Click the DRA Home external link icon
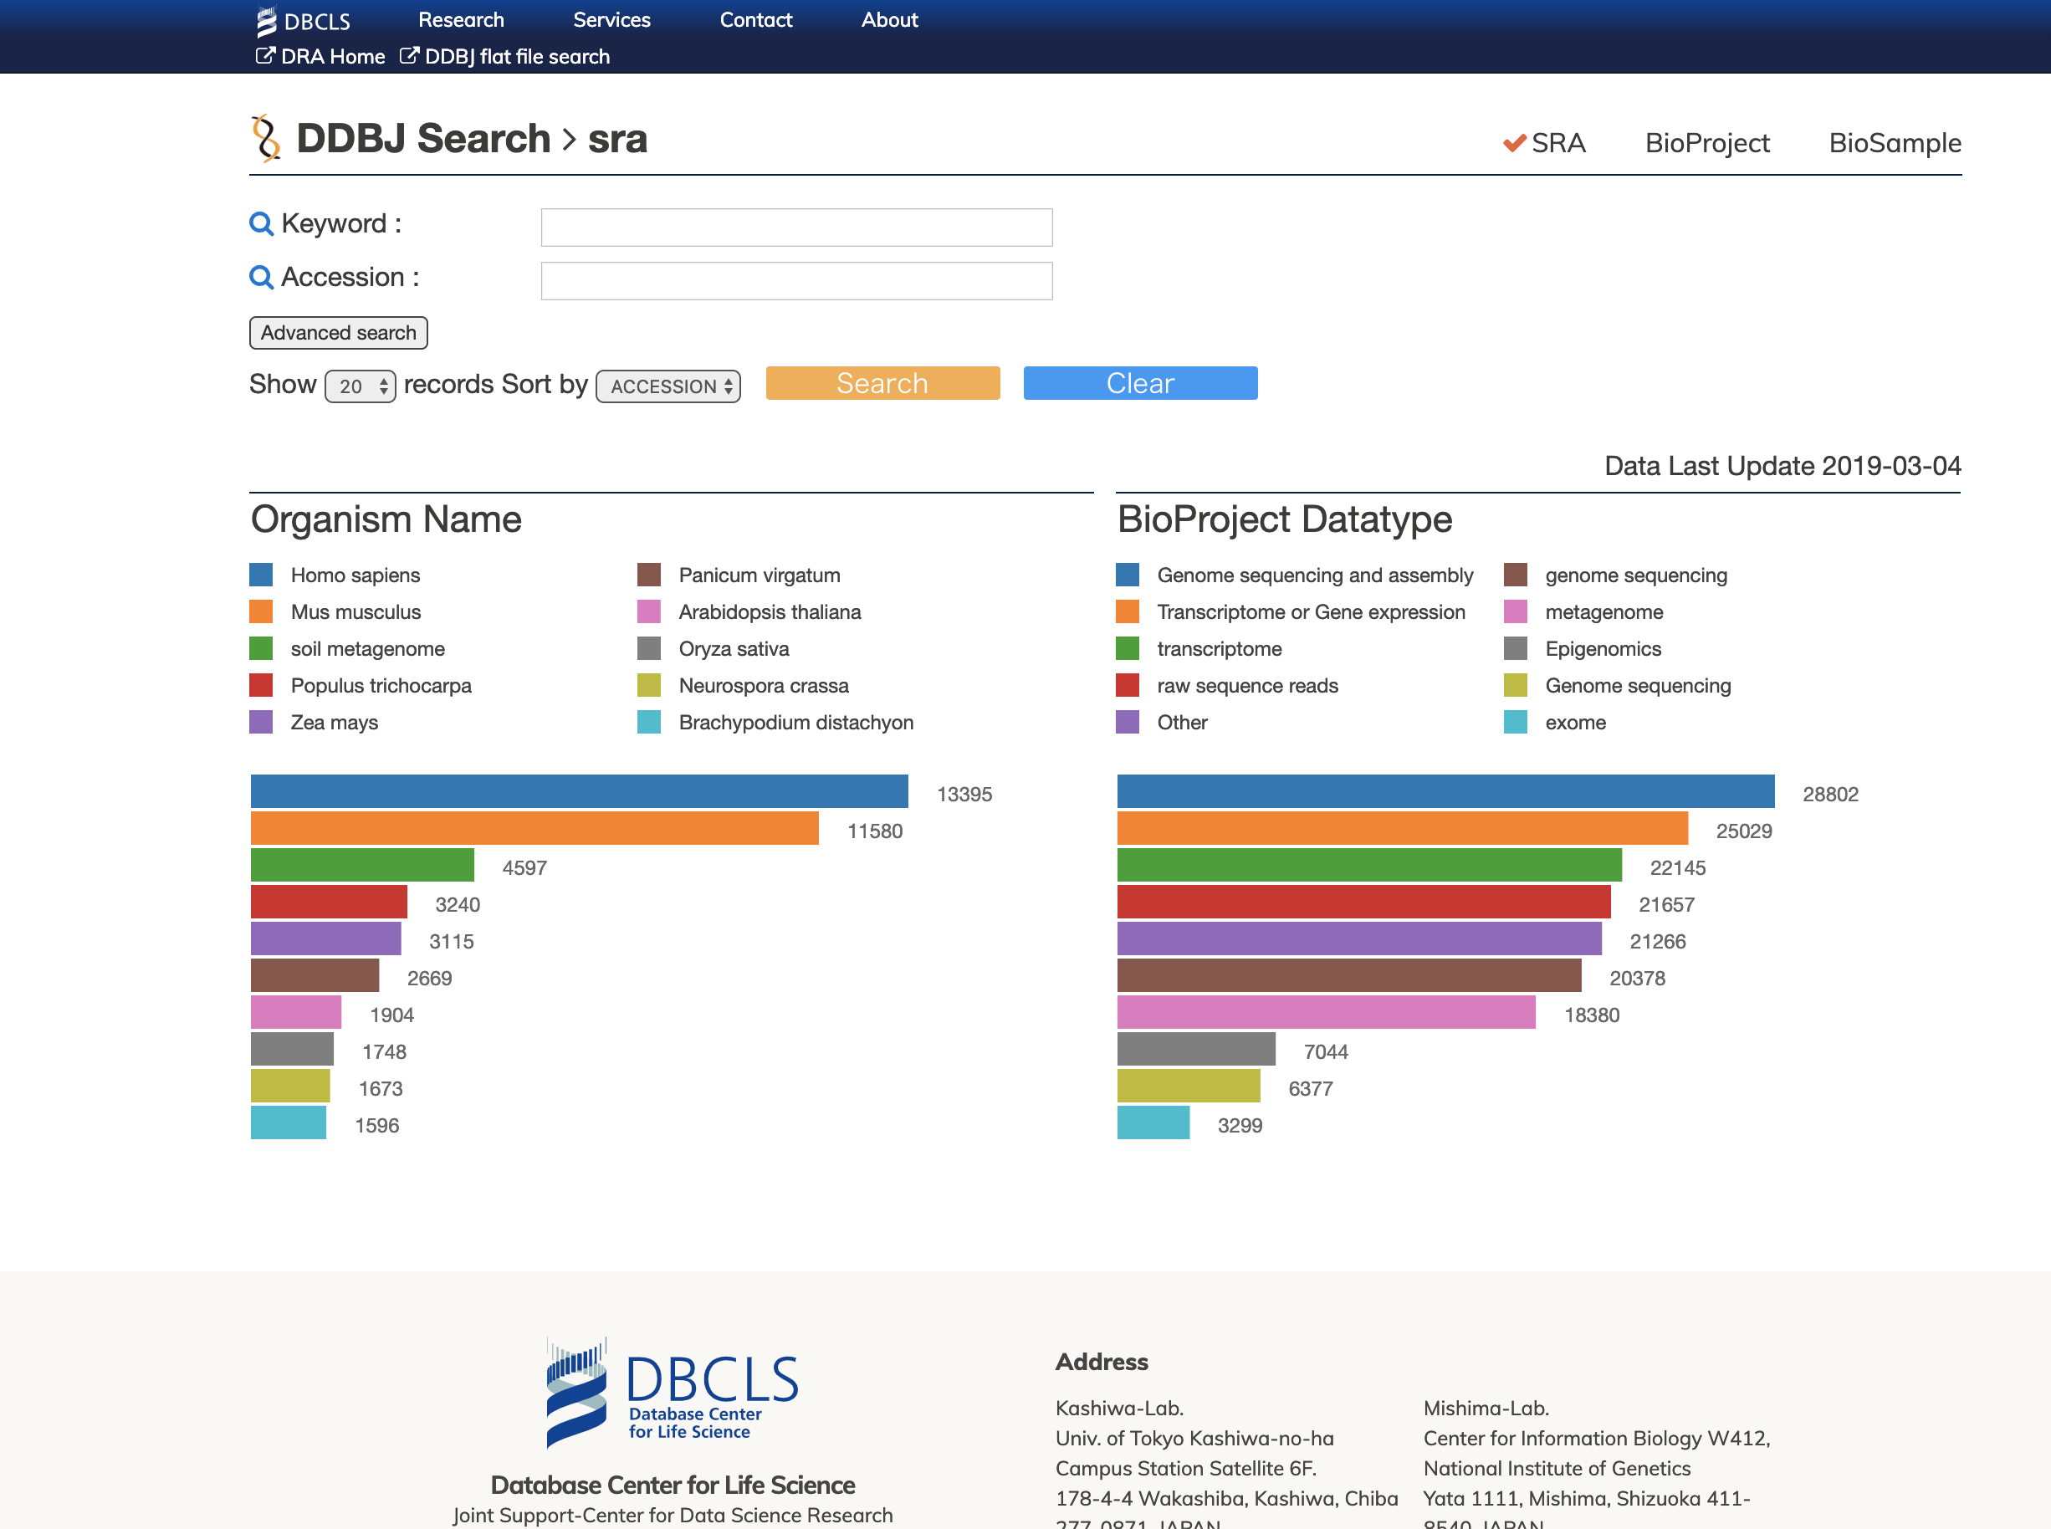The height and width of the screenshot is (1529, 2051). coord(264,55)
